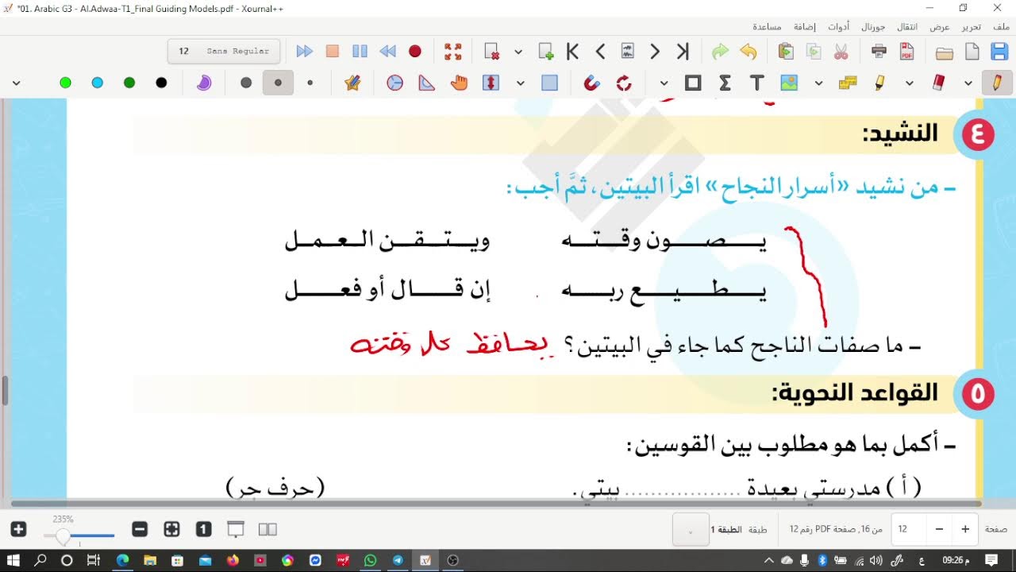Cut selection with scissors icon
Screen dimensions: 1016x572
click(841, 52)
